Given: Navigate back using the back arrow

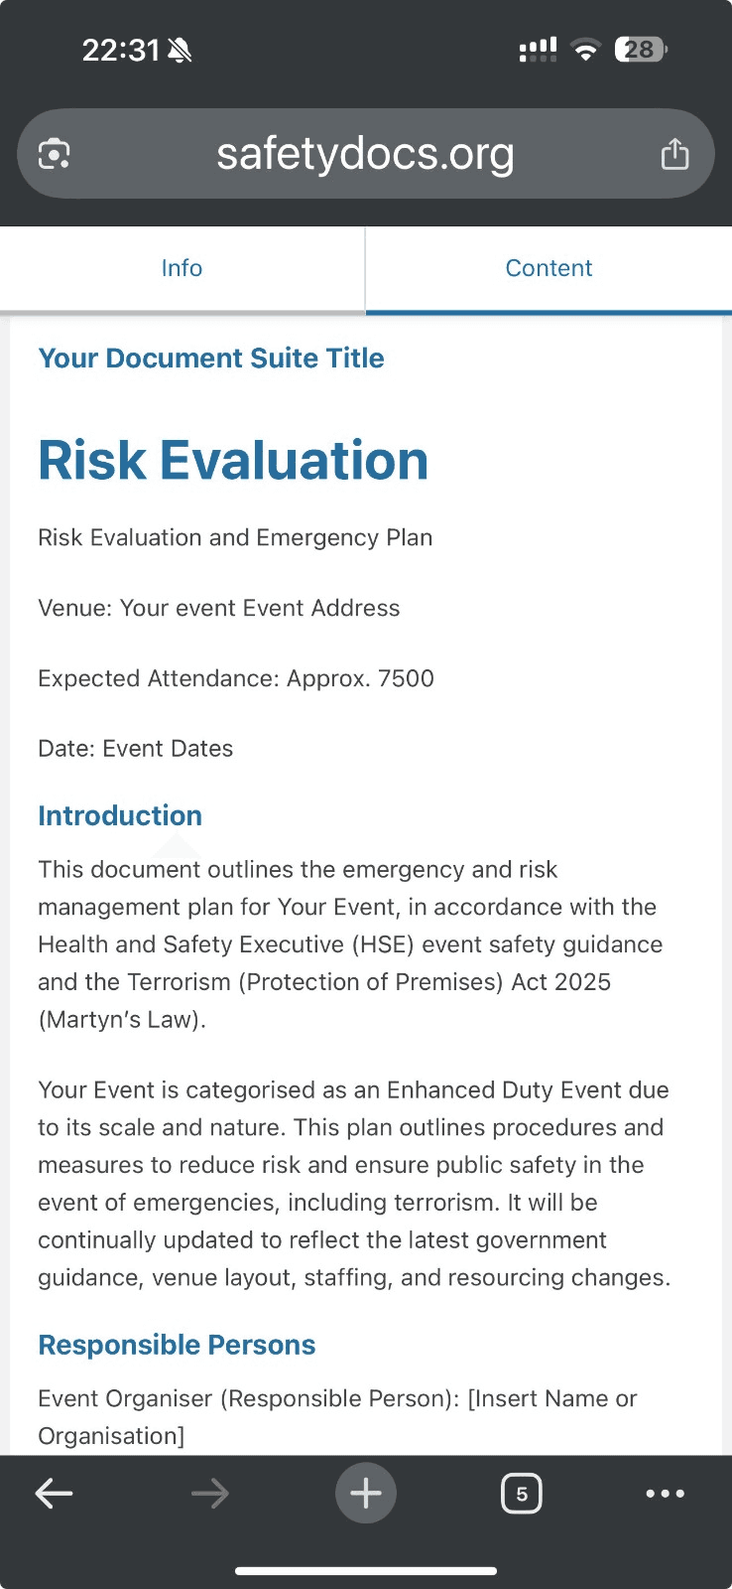Looking at the screenshot, I should 55,1493.
